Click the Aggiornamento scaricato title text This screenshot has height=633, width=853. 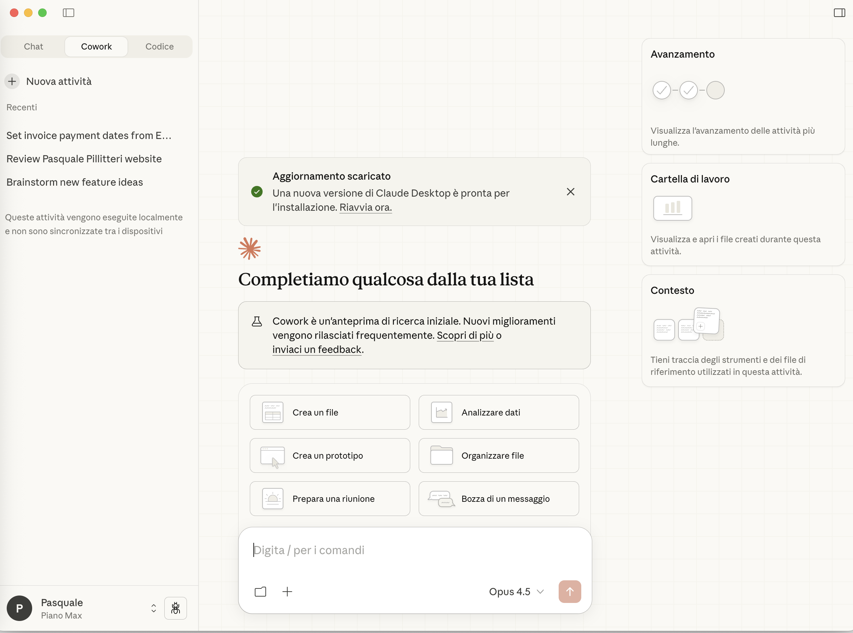(331, 176)
